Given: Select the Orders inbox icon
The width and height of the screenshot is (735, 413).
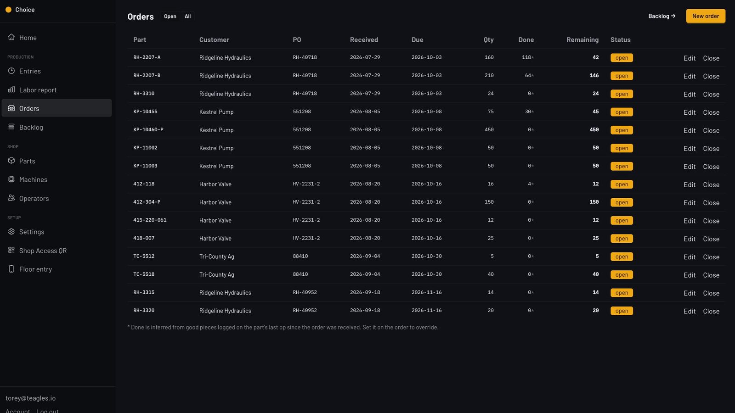Looking at the screenshot, I should 11,108.
